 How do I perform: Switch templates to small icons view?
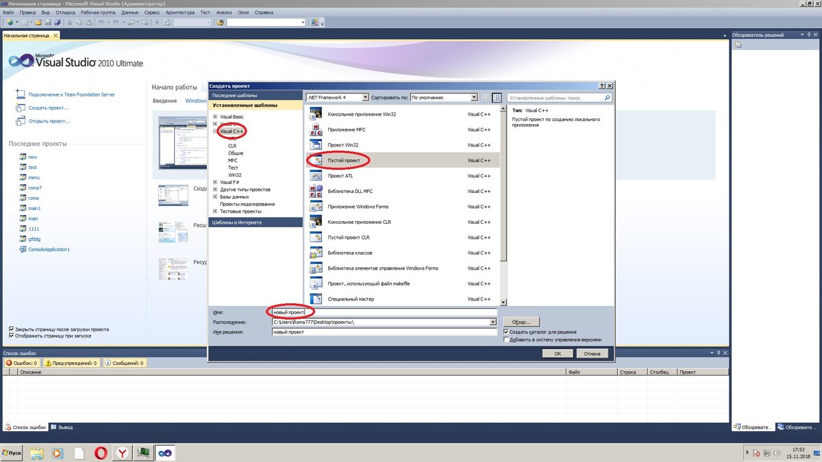click(x=486, y=98)
